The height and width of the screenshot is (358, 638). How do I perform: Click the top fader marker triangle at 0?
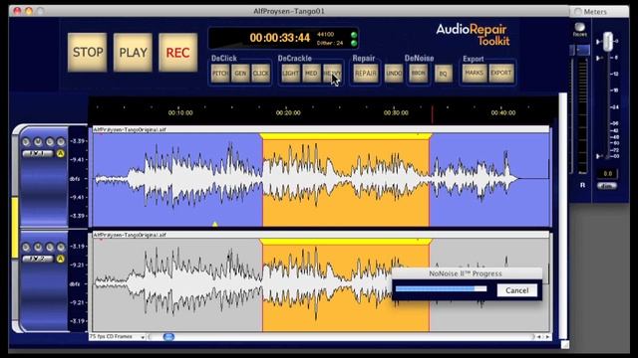(598, 42)
